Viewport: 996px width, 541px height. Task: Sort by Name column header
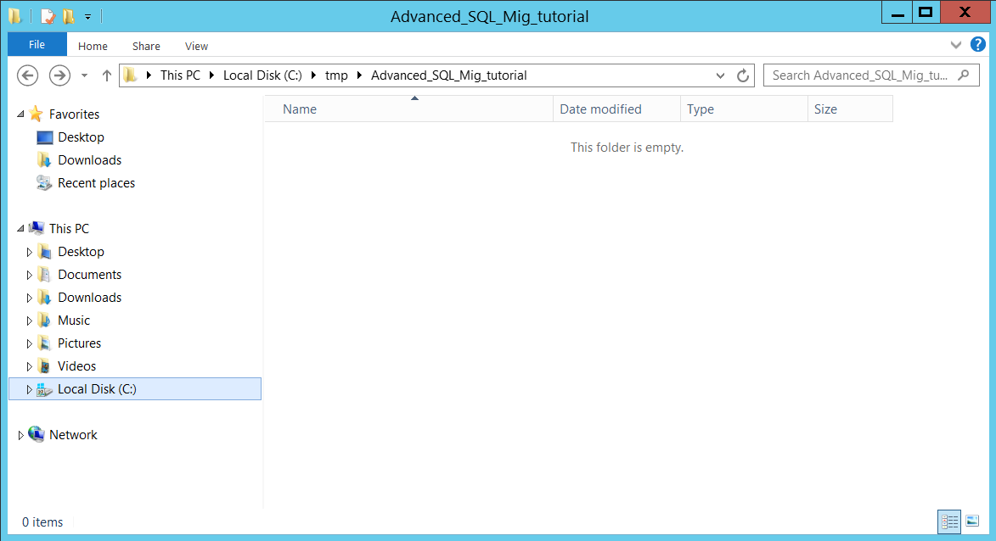click(x=408, y=109)
